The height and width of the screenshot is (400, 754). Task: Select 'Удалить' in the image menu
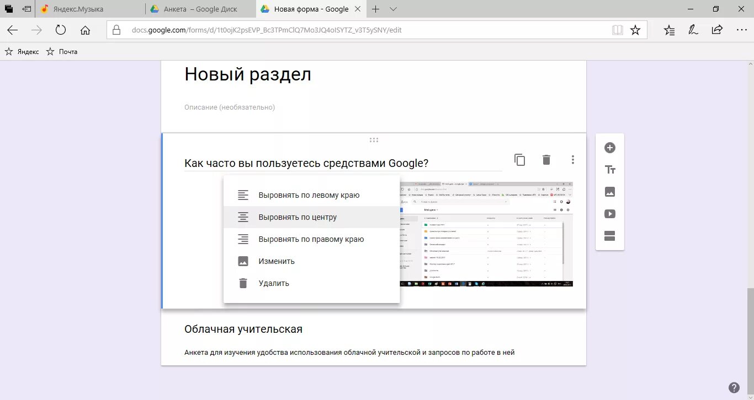[x=311, y=283]
